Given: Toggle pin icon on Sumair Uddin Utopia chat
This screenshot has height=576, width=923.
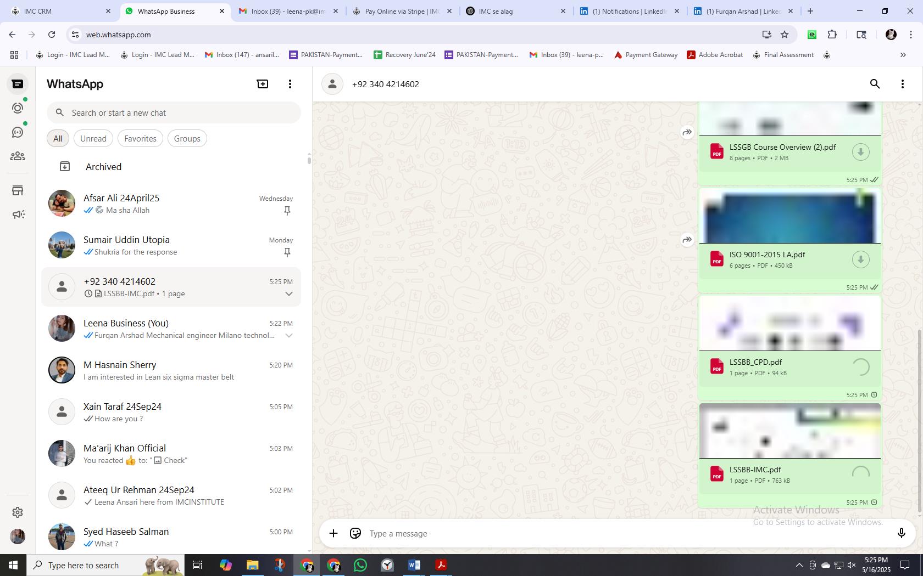Looking at the screenshot, I should pos(287,252).
